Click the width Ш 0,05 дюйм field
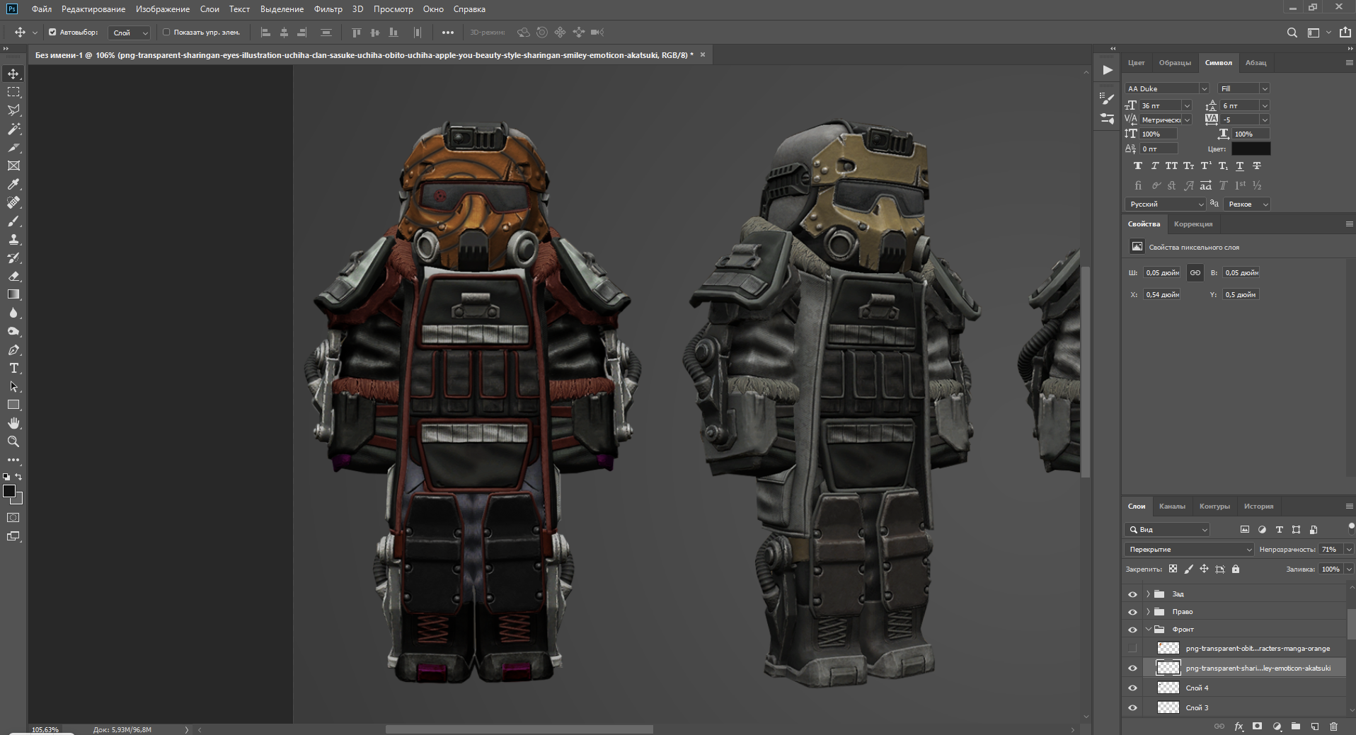Viewport: 1356px width, 735px height. [1162, 272]
